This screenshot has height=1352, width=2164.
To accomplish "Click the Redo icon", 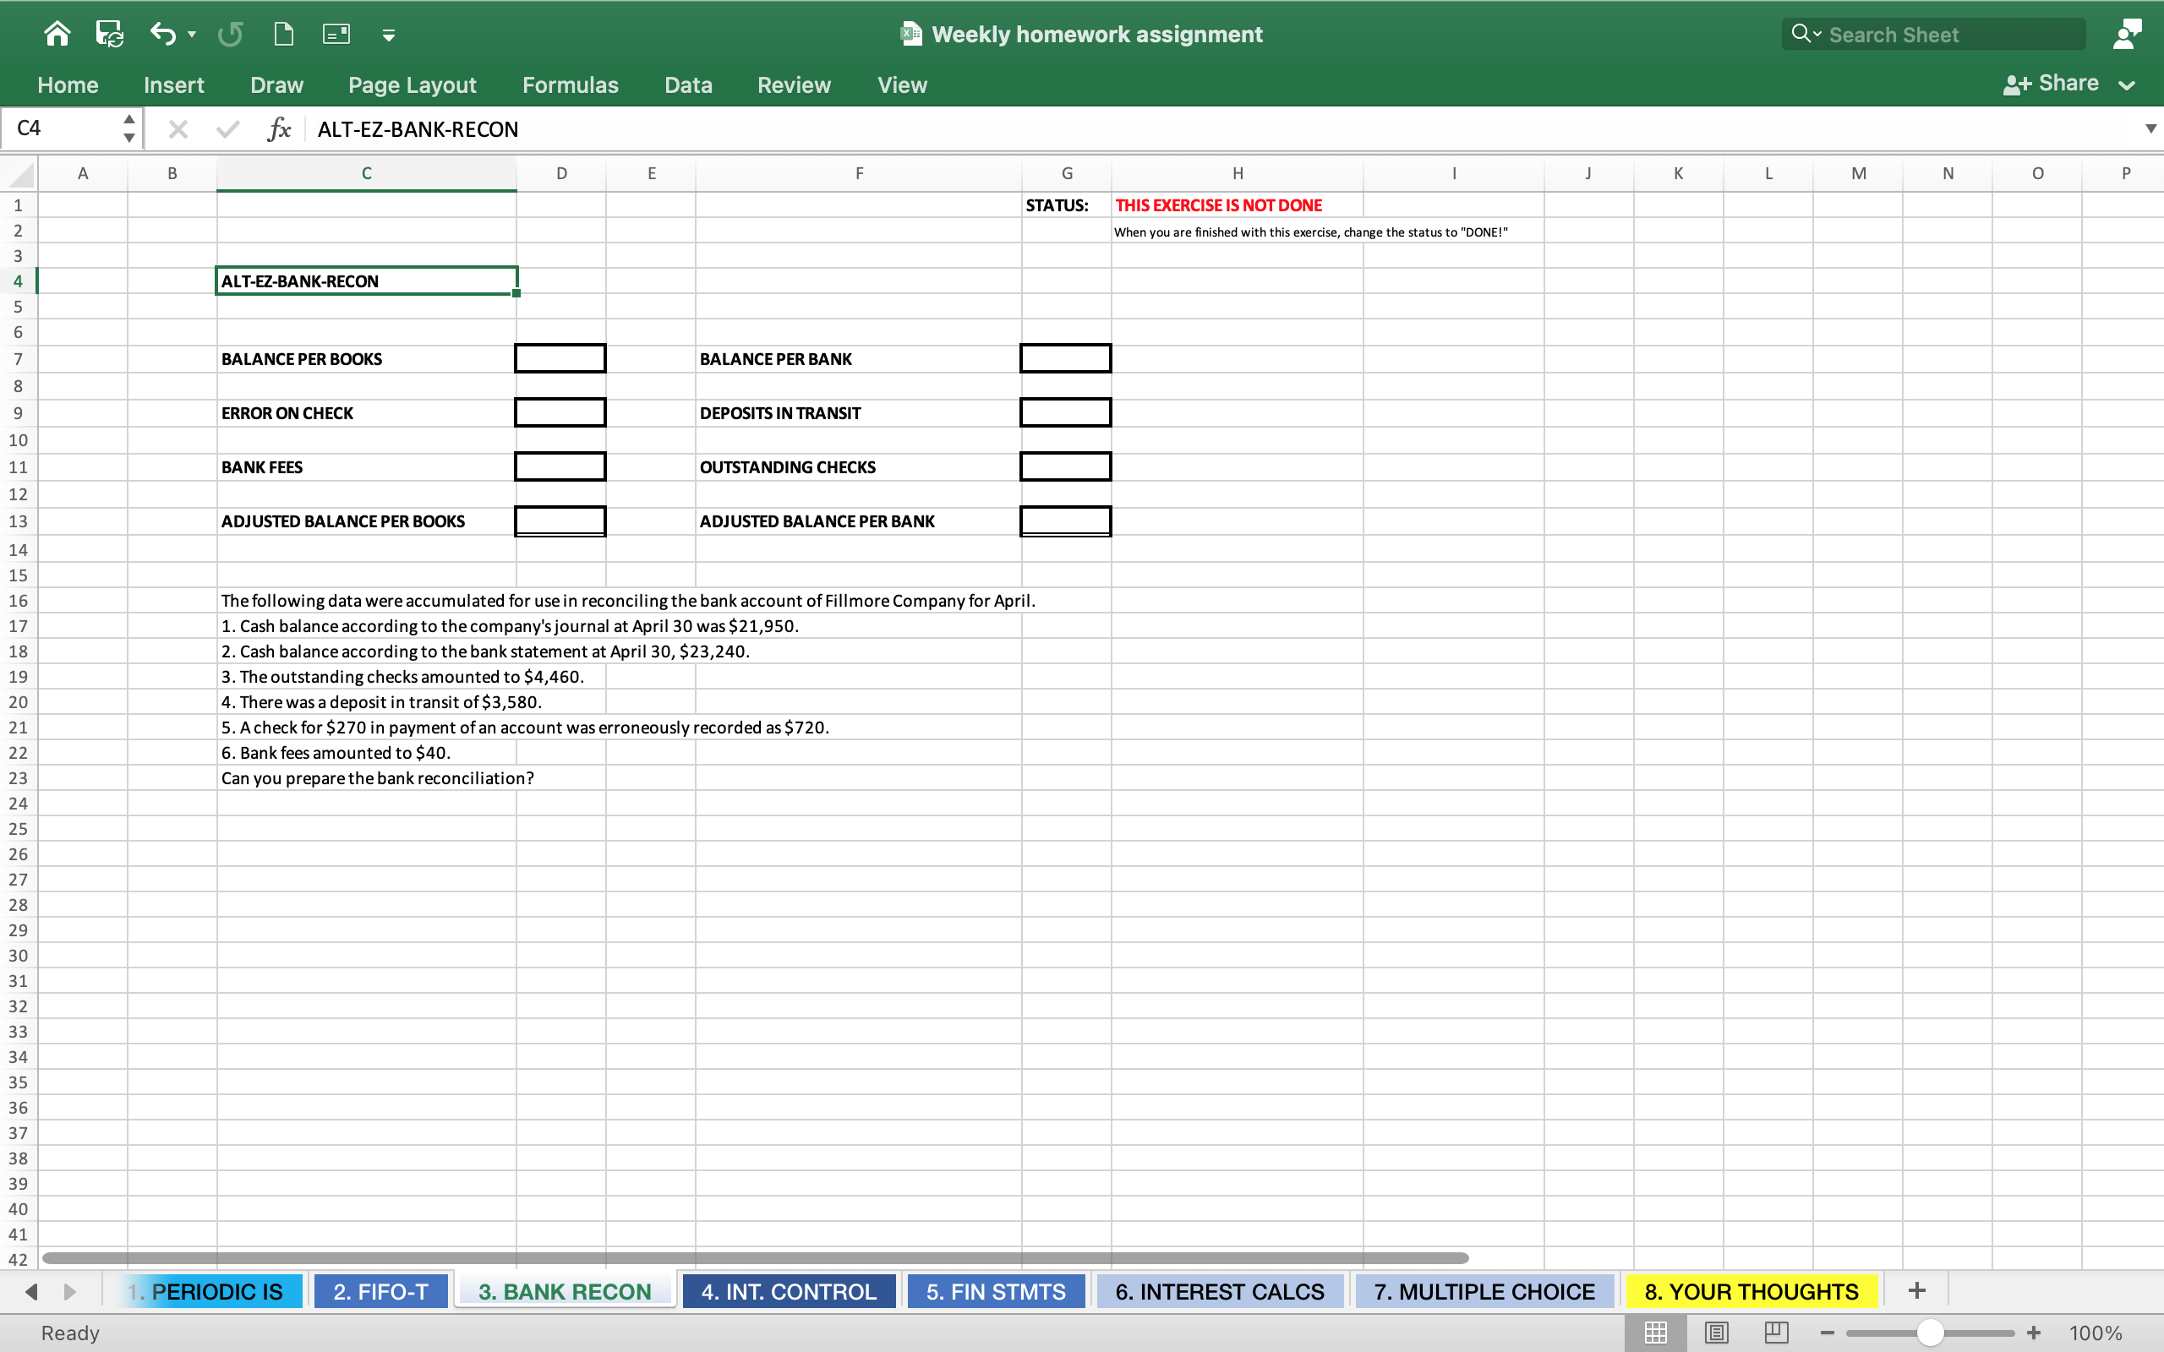I will (230, 34).
